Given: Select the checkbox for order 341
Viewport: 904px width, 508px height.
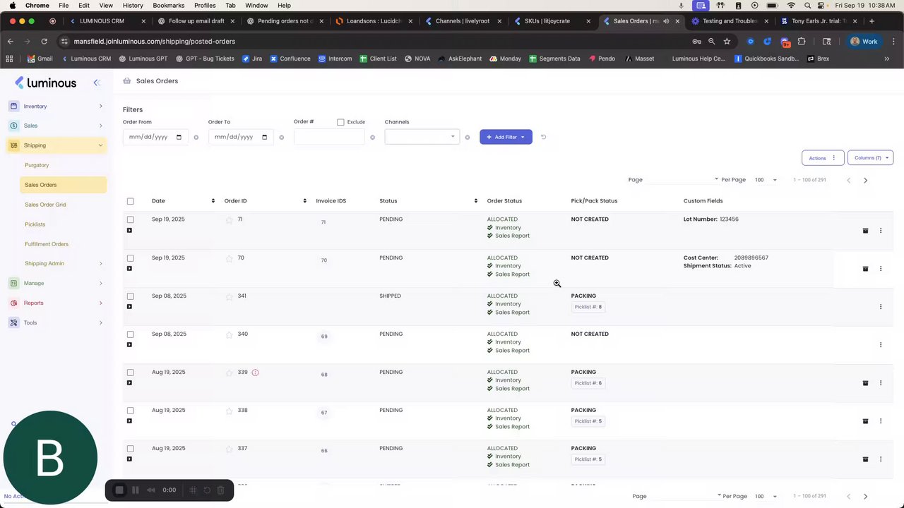Looking at the screenshot, I should [x=130, y=296].
